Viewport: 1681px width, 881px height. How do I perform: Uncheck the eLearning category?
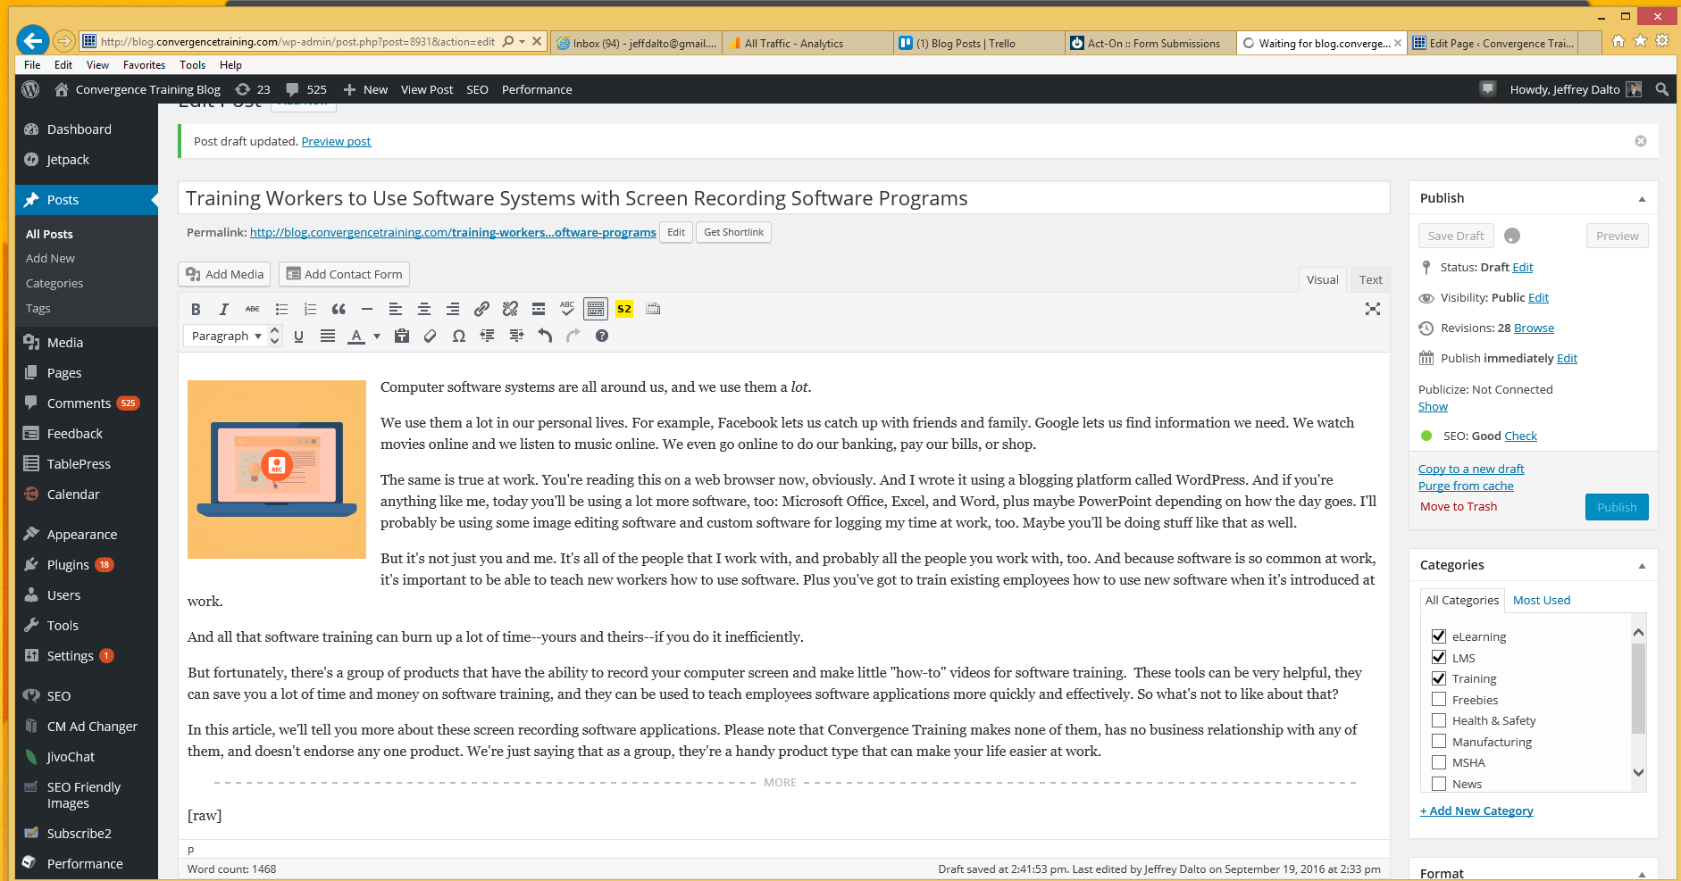point(1439,636)
